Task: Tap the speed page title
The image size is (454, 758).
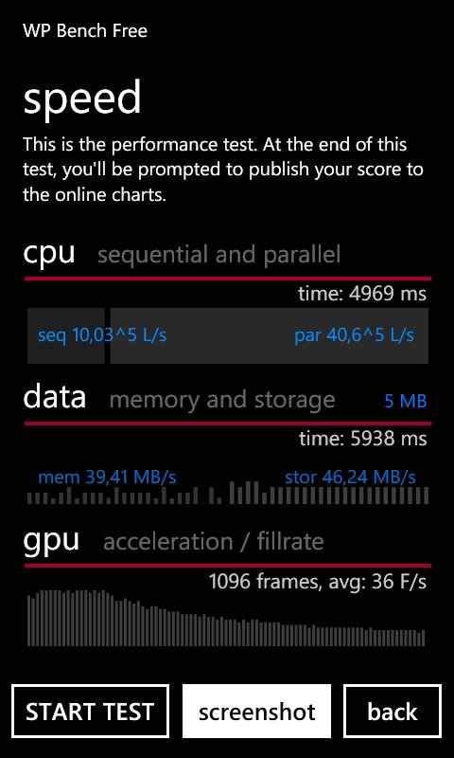Action: point(82,99)
